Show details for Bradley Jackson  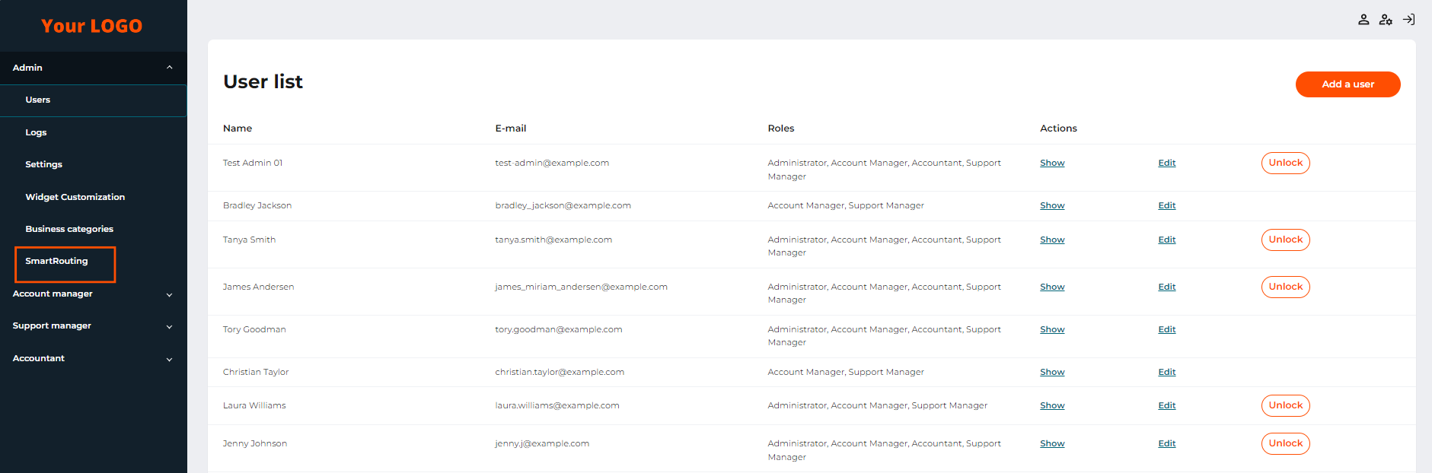tap(1052, 205)
